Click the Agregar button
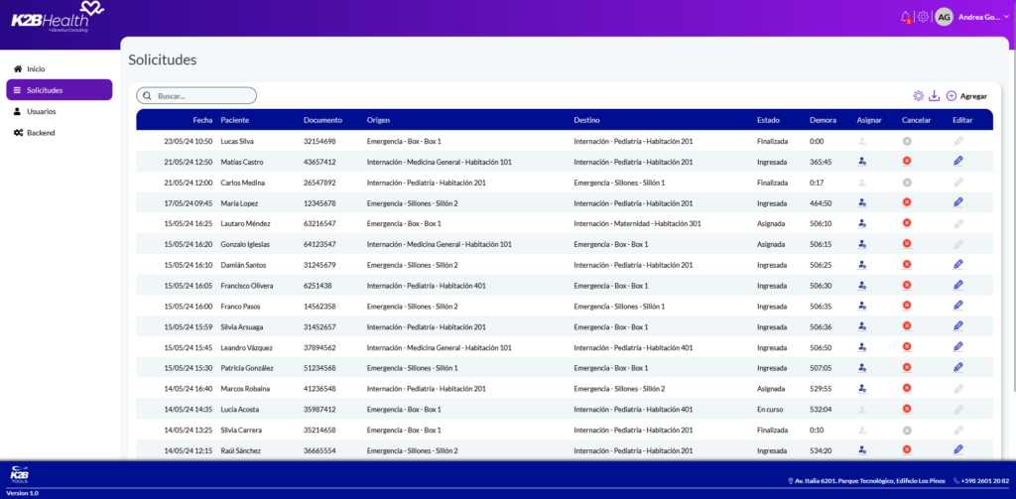 pyautogui.click(x=966, y=96)
